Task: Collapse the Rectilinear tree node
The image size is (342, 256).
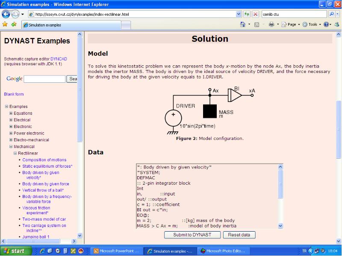Action: 15,153
